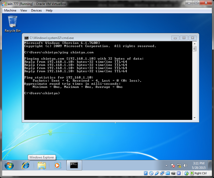
Task: Click cmd scrollbar up arrow
Action: click(195, 44)
